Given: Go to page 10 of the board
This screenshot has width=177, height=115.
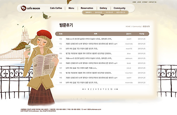Looking at the screenshot, I should point(111,89).
